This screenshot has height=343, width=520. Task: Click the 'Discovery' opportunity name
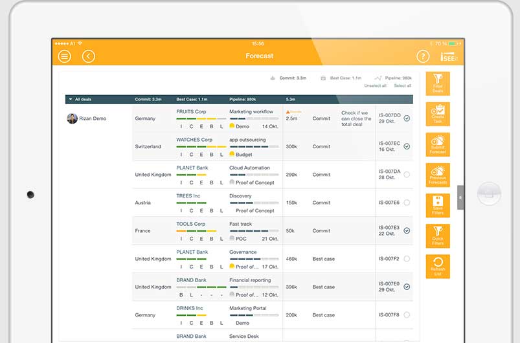point(240,196)
